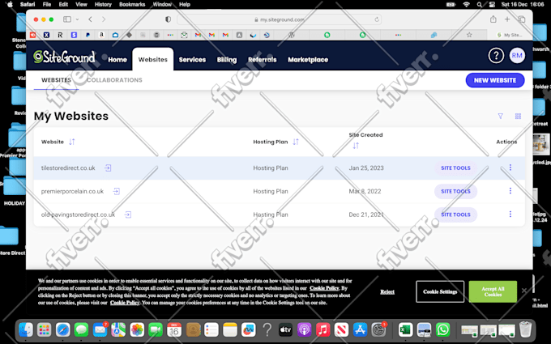
Task: Show Safari tab overview icon
Action: [522, 19]
